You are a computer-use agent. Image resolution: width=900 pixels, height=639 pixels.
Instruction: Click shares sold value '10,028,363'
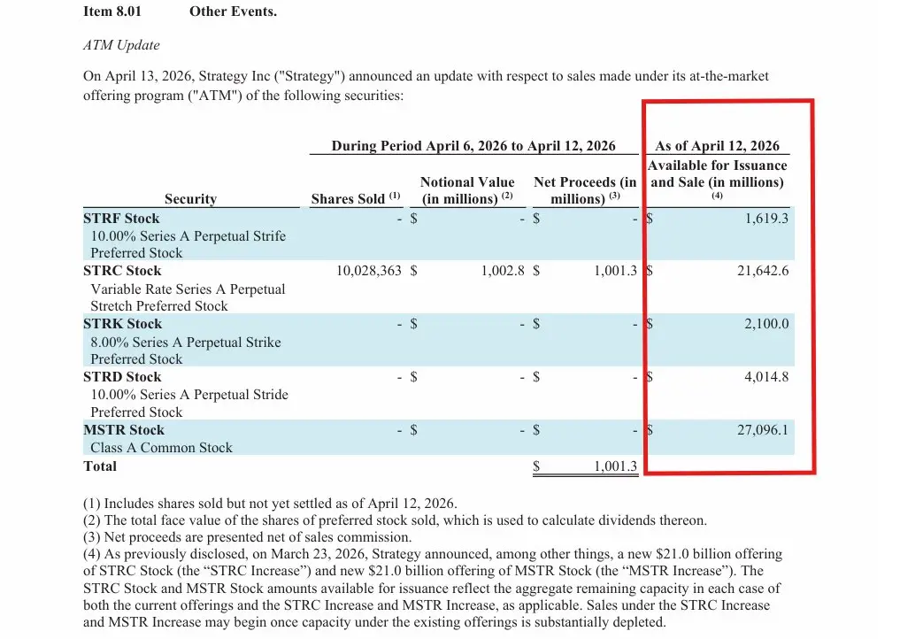(368, 271)
